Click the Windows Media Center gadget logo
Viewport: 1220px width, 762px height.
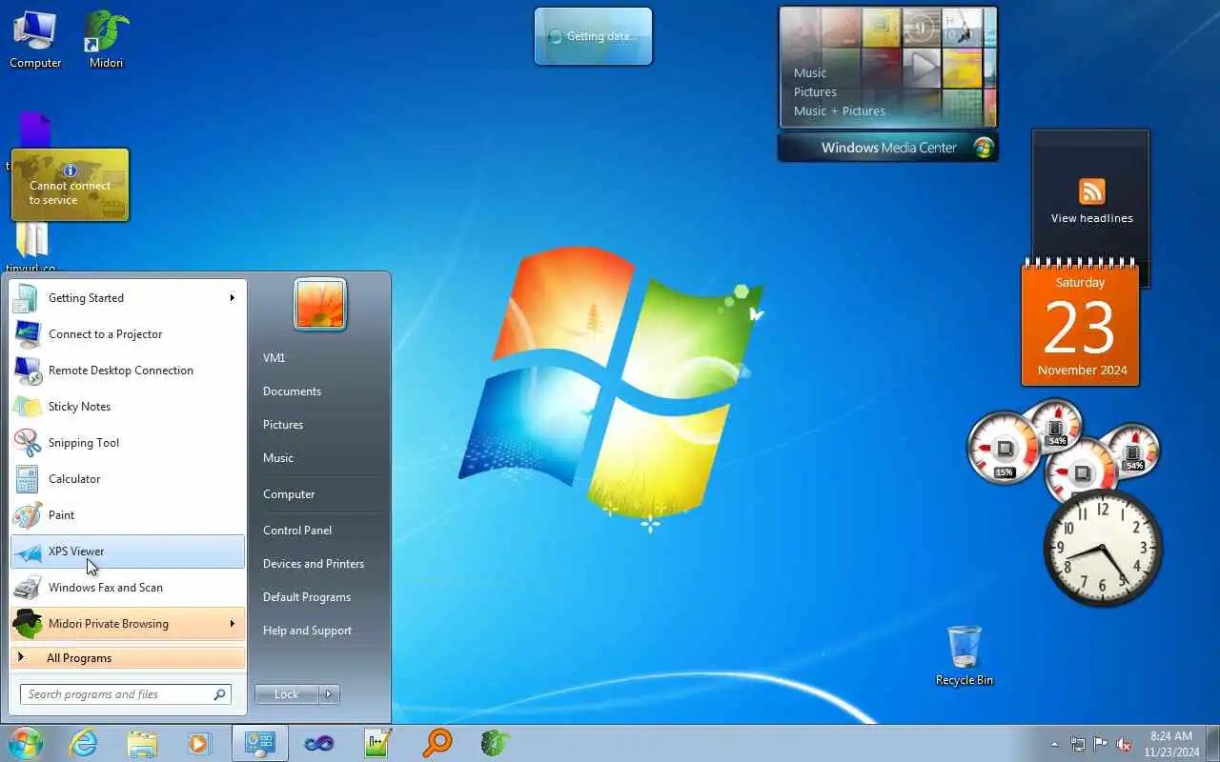pos(983,148)
